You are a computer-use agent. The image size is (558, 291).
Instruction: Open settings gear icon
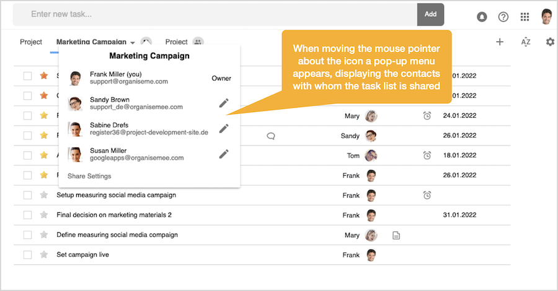pyautogui.click(x=550, y=41)
